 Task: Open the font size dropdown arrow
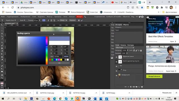tap(39, 20)
